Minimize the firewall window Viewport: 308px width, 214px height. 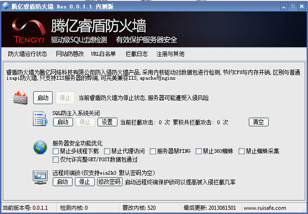click(x=284, y=7)
